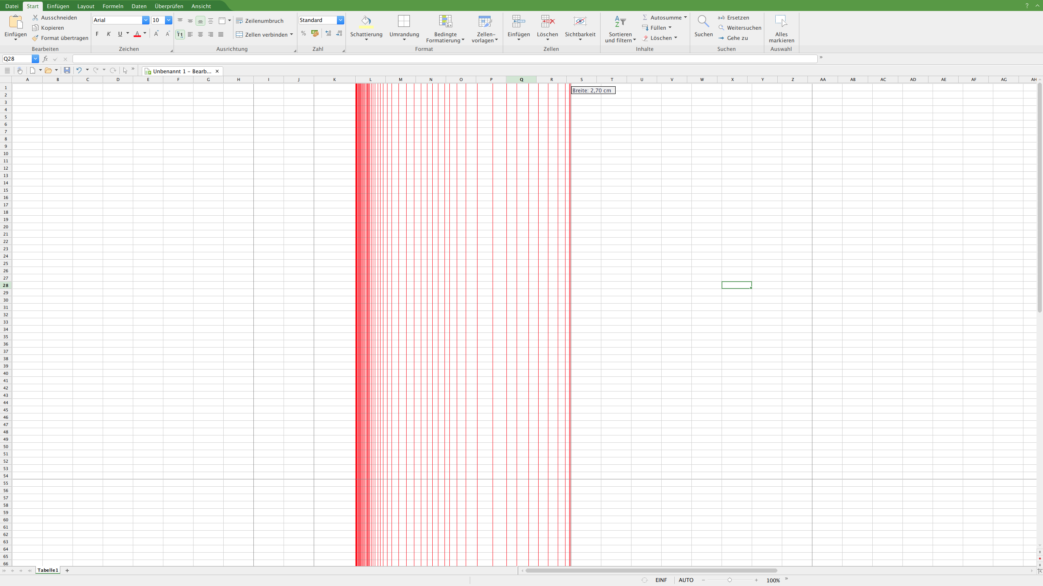Image resolution: width=1043 pixels, height=586 pixels.
Task: Switch to the Formeln ribbon tab
Action: tap(113, 6)
